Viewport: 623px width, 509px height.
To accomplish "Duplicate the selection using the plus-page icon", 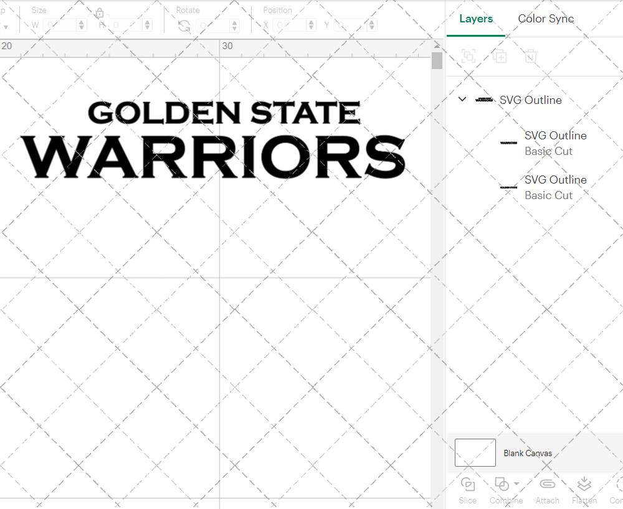I will (500, 57).
